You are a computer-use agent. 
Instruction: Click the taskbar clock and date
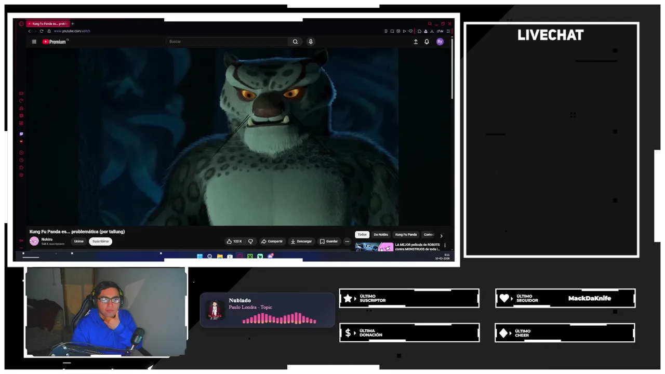pyautogui.click(x=443, y=257)
